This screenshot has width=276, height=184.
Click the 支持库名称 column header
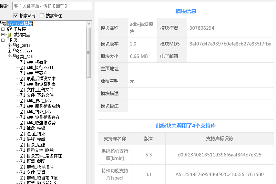pyautogui.click(x=115, y=139)
